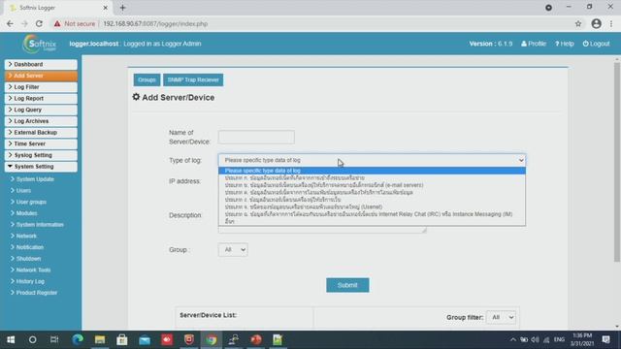Open Log Archives section
621x349 pixels.
41,121
